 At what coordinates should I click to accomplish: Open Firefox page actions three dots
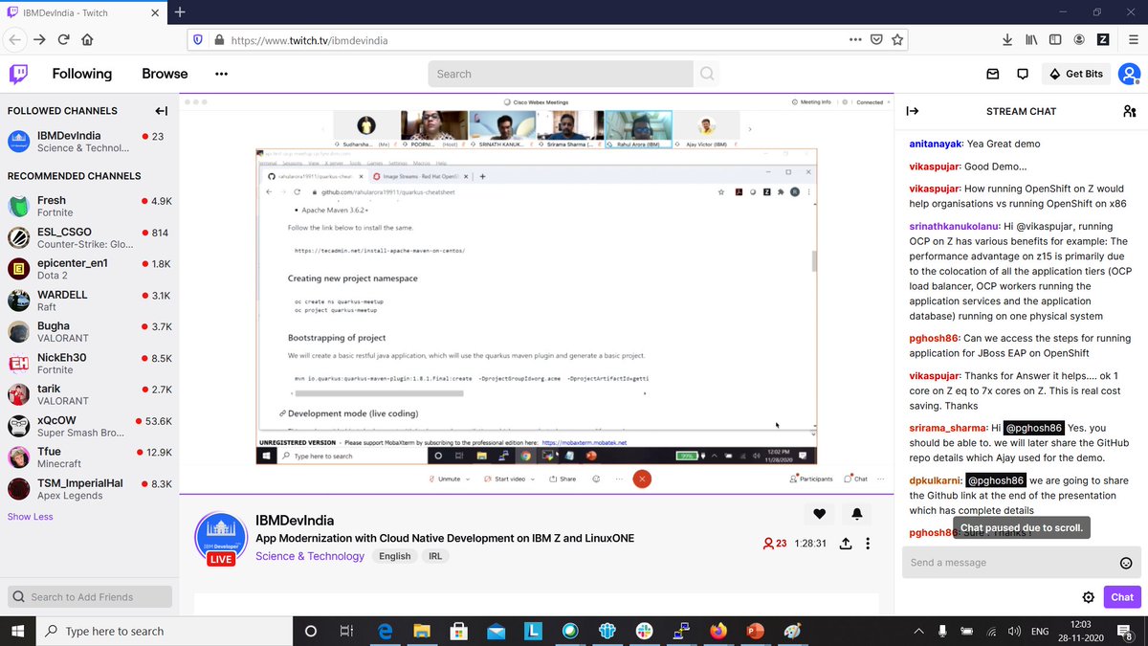tap(854, 40)
